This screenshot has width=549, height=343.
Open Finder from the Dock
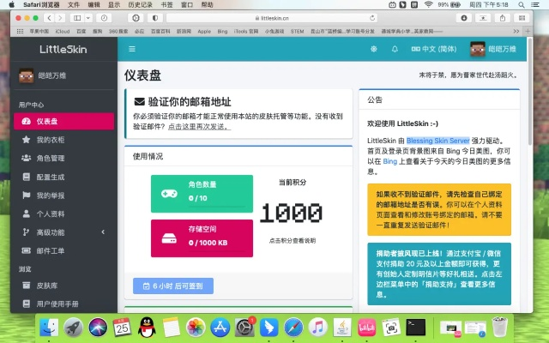point(49,328)
